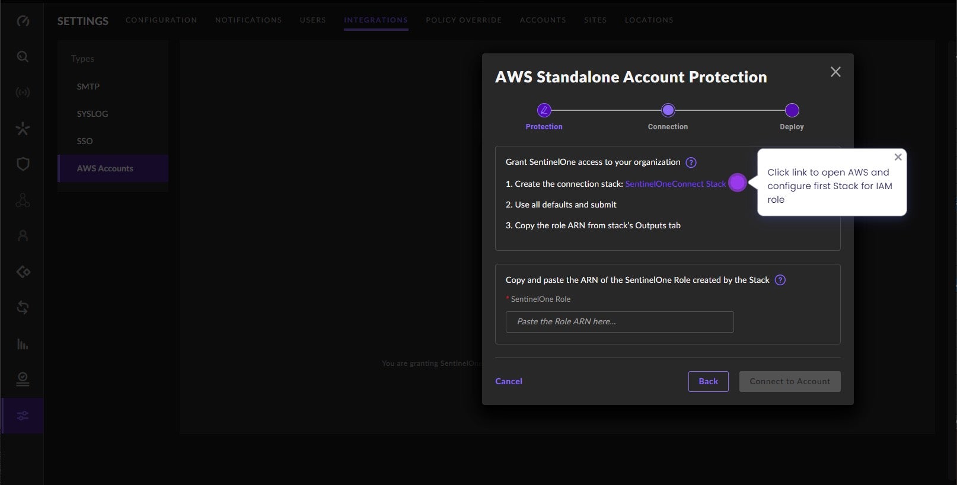The height and width of the screenshot is (485, 957).
Task: Select the Connection step circle
Action: (668, 110)
